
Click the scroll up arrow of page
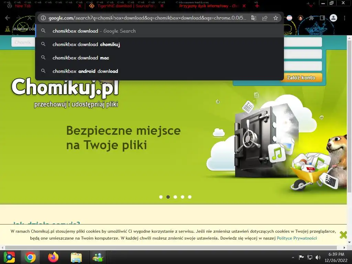tap(349, 38)
